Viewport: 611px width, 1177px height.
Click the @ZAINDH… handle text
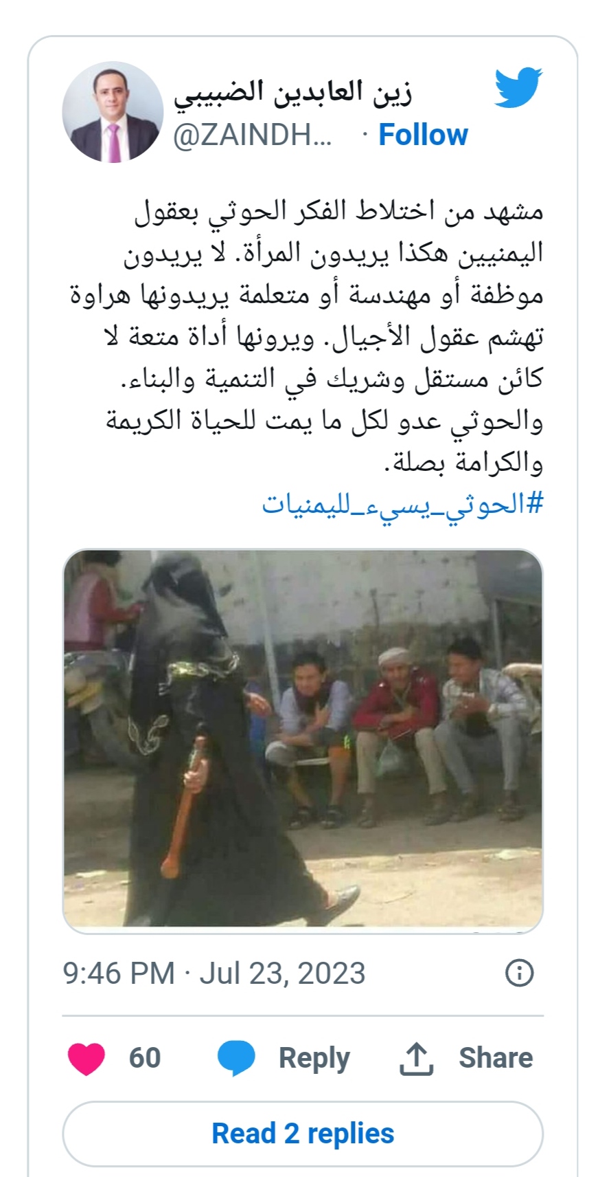point(252,135)
